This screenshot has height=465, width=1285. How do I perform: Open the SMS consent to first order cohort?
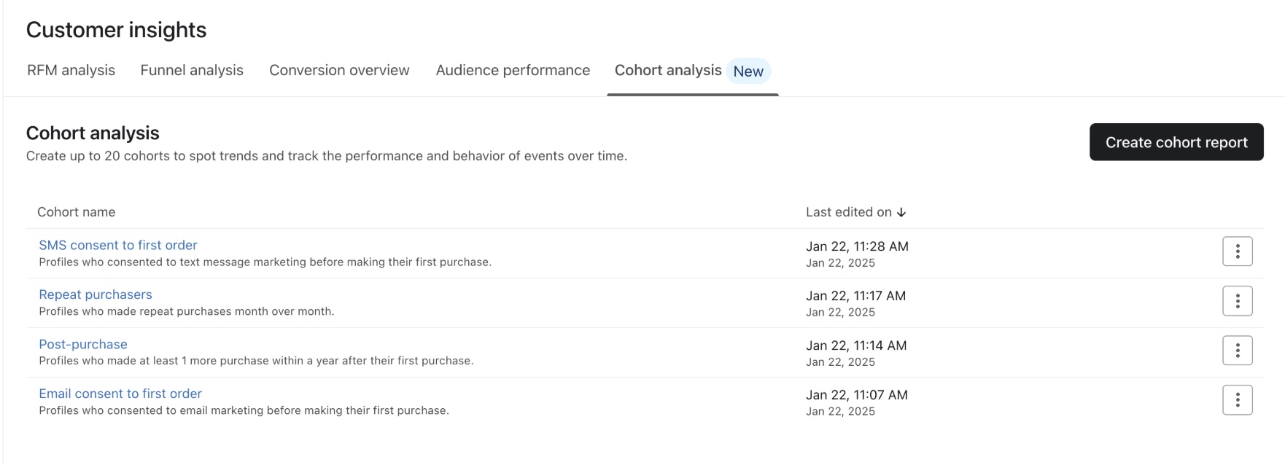point(118,246)
